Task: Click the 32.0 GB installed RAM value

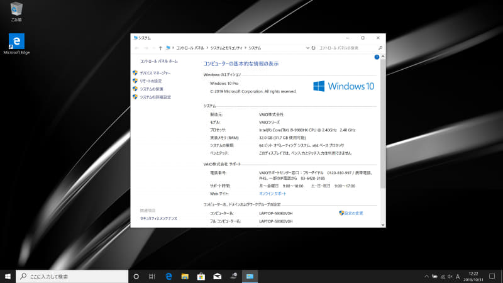Action: (282, 138)
